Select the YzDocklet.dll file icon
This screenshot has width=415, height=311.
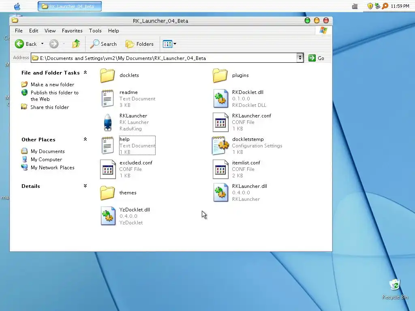coord(108,216)
